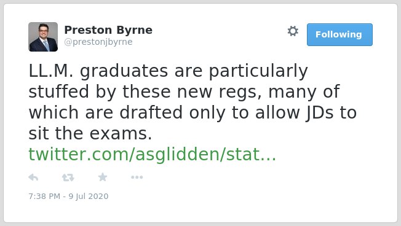This screenshot has height=226, width=401.
Task: Select the quoted tweet link in green
Action: coord(153,154)
